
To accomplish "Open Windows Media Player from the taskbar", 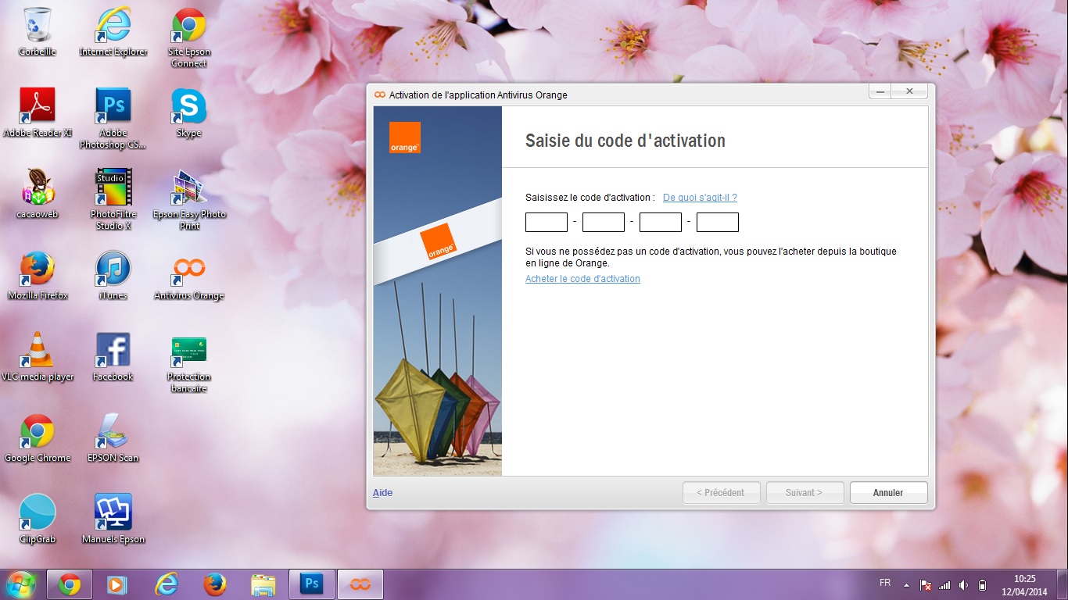I will (x=117, y=584).
